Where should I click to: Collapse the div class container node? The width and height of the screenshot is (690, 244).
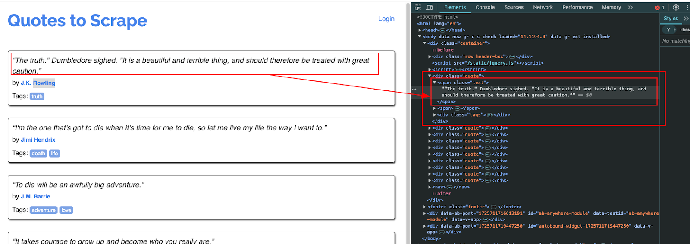(425, 43)
